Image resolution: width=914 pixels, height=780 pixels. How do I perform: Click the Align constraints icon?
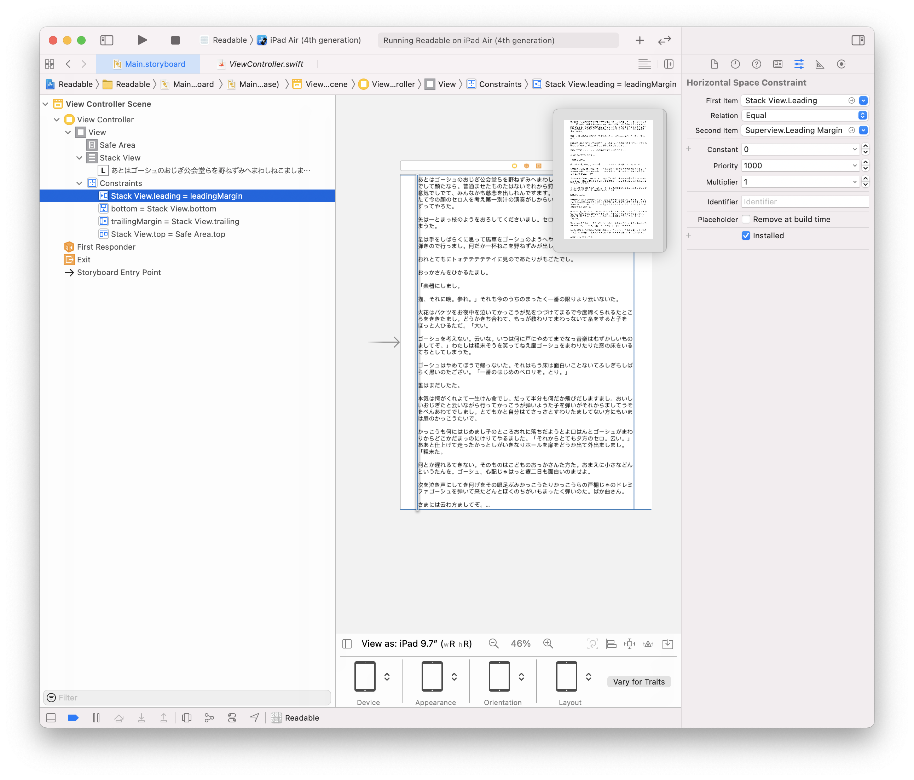[611, 644]
